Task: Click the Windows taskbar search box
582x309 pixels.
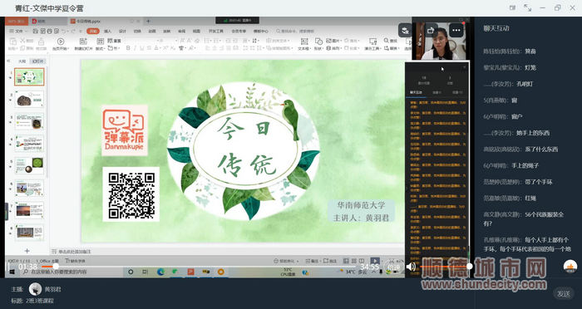Action: click(x=71, y=272)
